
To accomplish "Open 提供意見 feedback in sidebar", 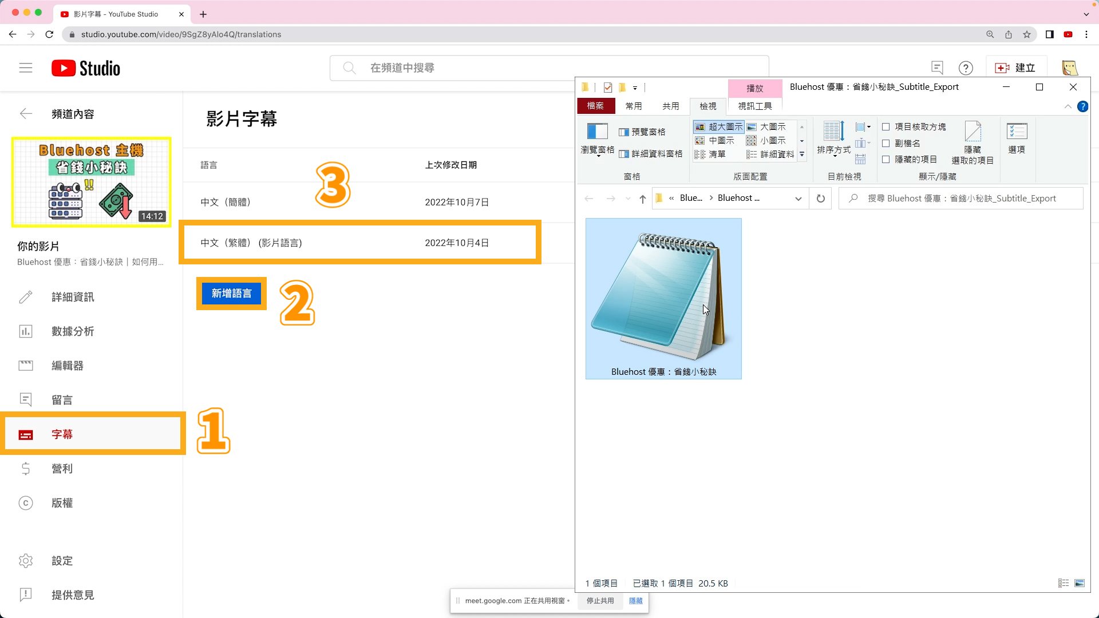I will pos(92,595).
